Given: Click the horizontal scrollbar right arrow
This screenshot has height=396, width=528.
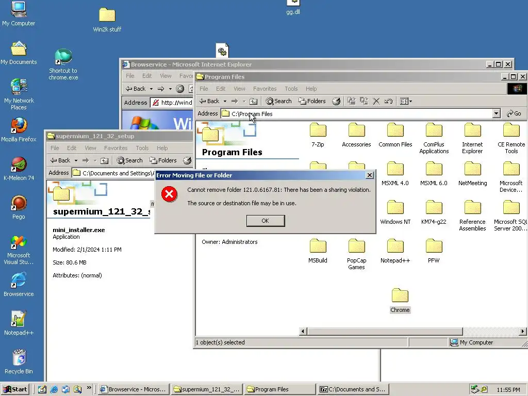Looking at the screenshot, I should 522,332.
